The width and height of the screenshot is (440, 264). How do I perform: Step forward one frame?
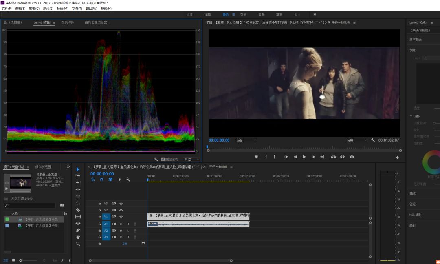[313, 157]
